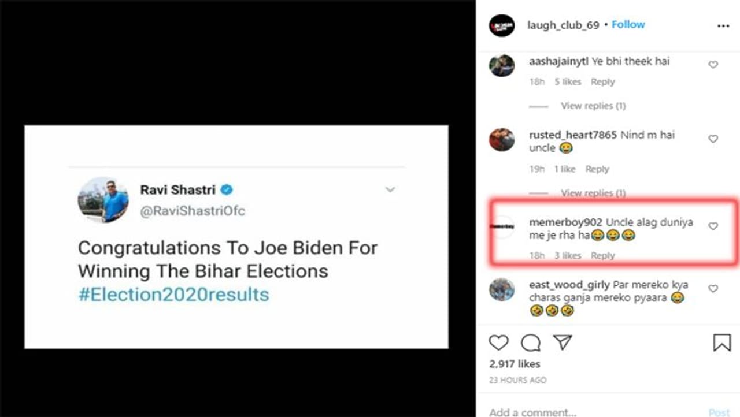Viewport: 740px width, 417px height.
Task: Like aashajainytl's comment
Action: tap(713, 65)
